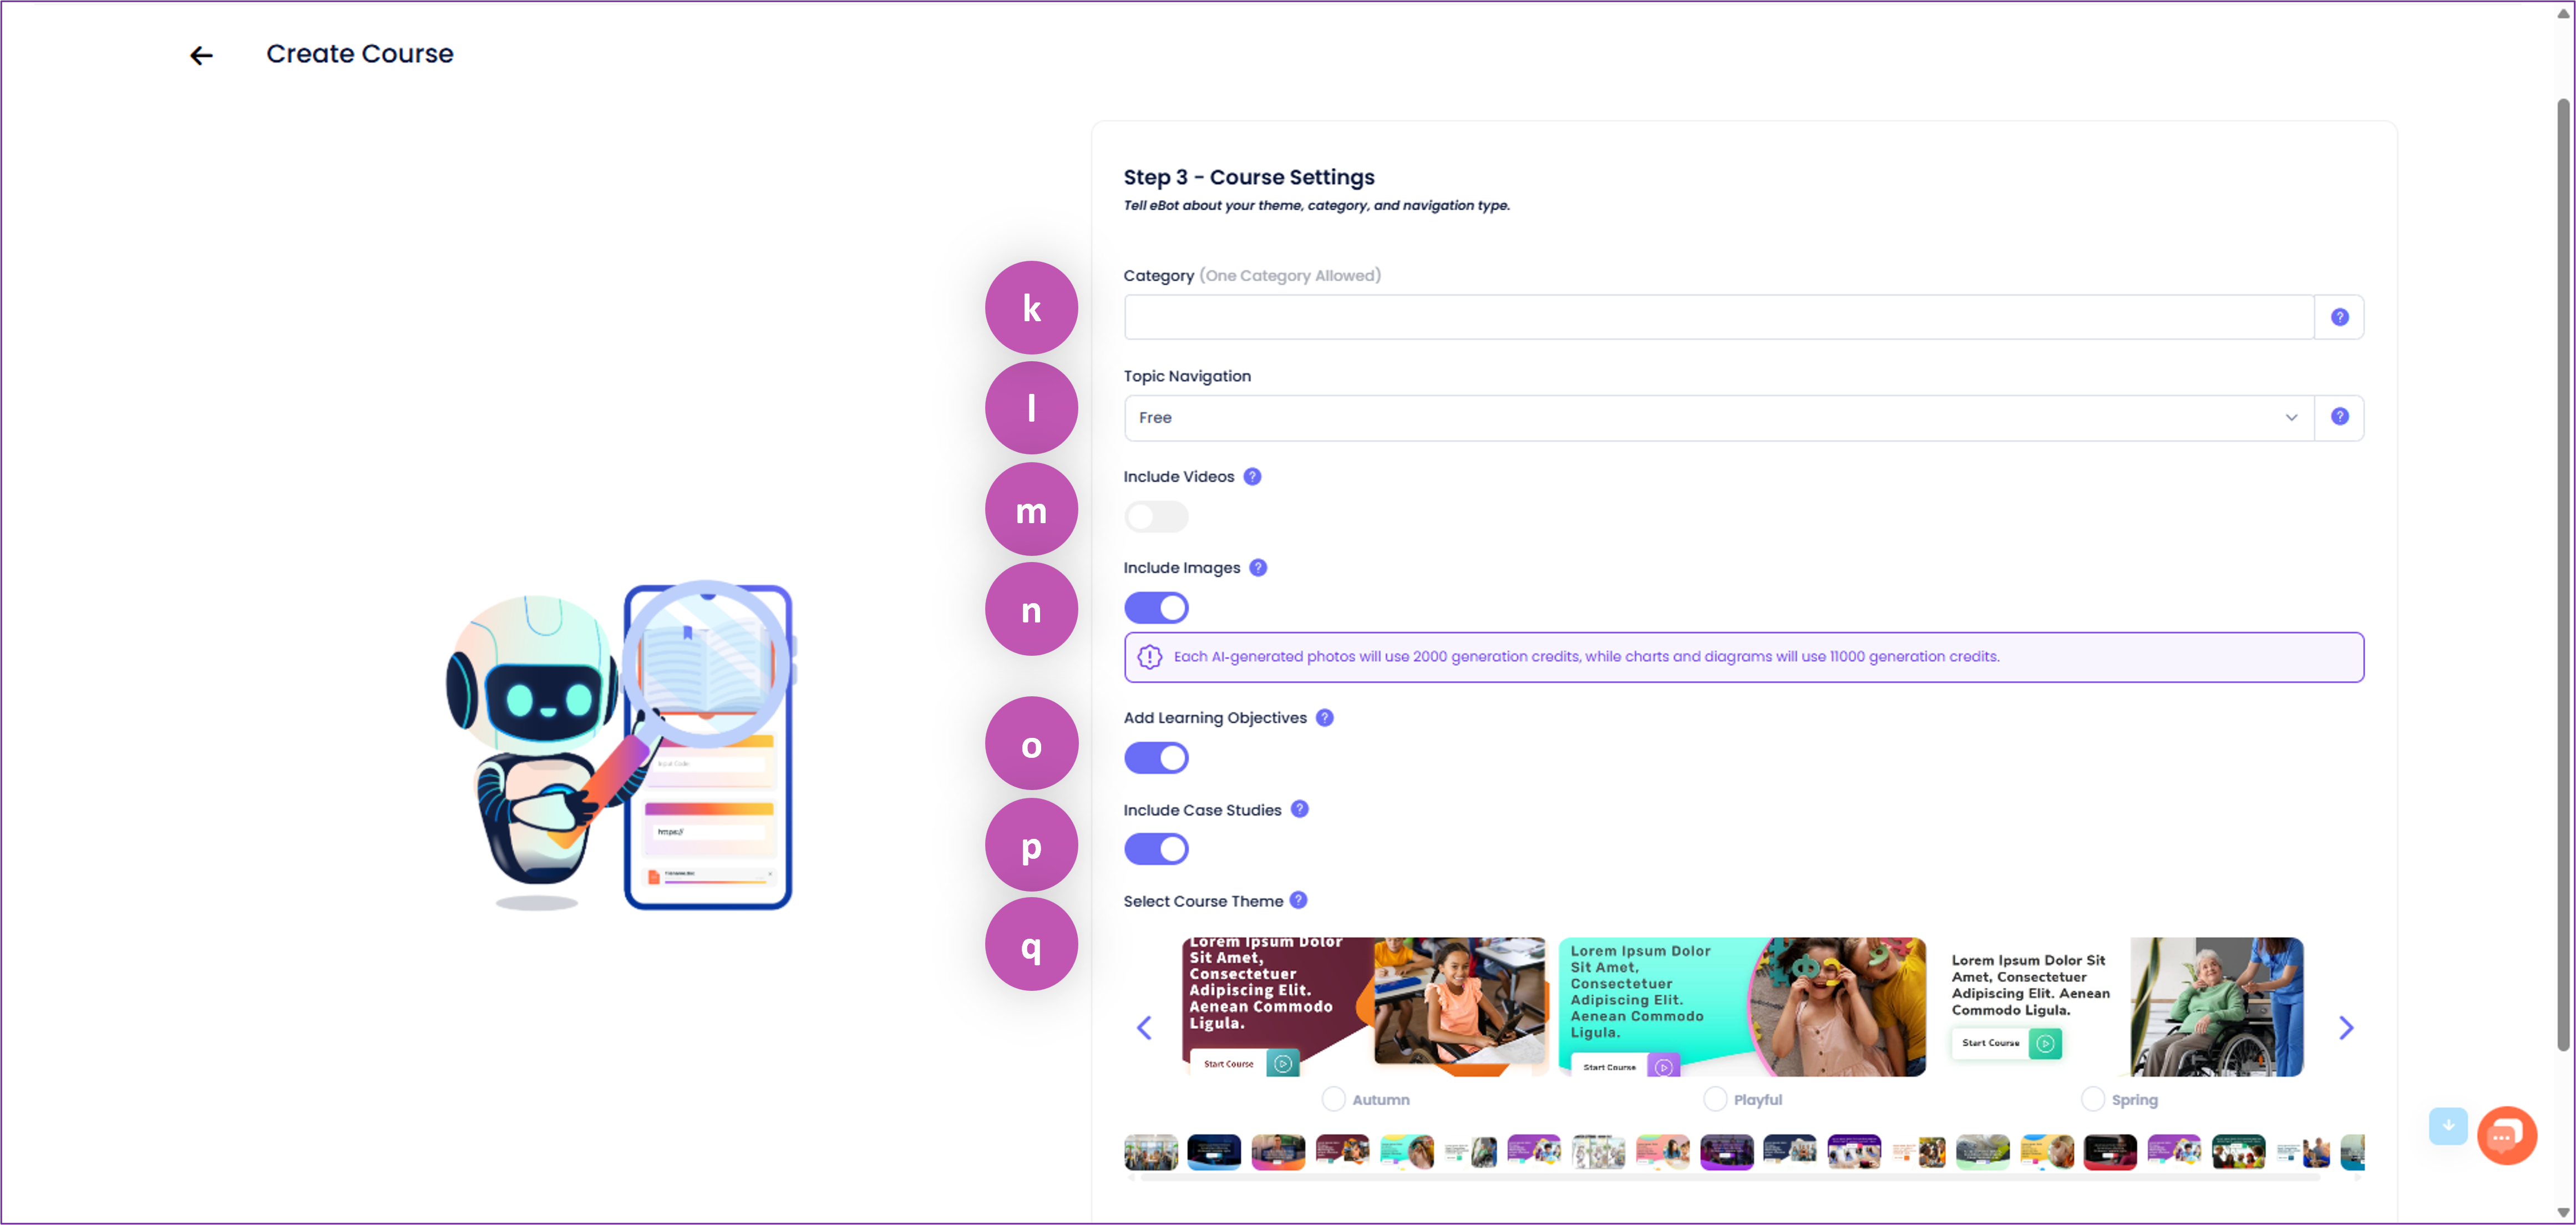
Task: Click help icon beside Include Case Studies
Action: coord(1299,809)
